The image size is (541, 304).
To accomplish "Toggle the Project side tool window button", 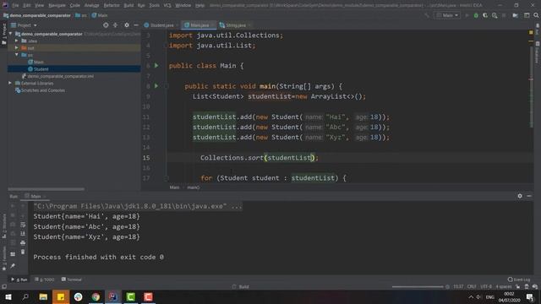I will click(x=4, y=34).
